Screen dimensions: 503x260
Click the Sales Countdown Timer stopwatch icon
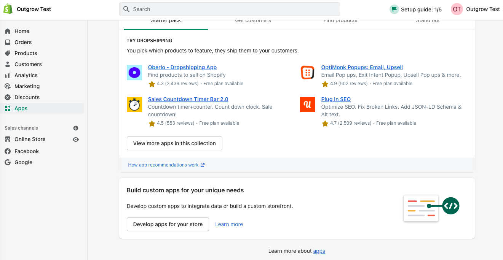[x=134, y=105]
